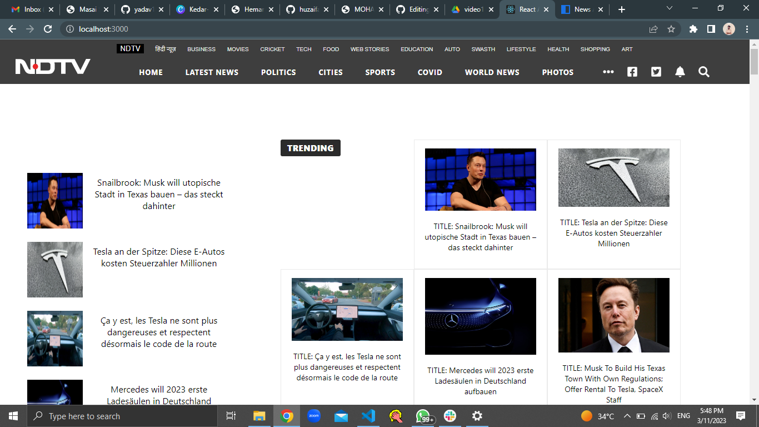
Task: Open the search magnifier icon in navbar
Action: (704, 72)
